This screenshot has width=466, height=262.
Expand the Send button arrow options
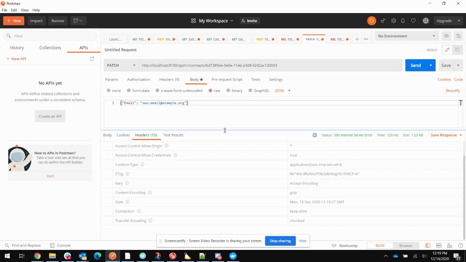click(x=431, y=65)
